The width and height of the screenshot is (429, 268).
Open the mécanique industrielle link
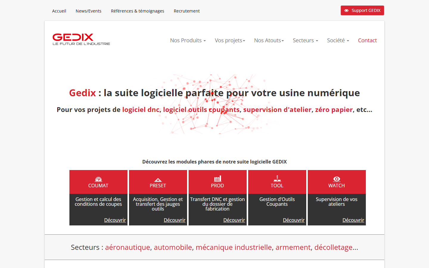234,247
